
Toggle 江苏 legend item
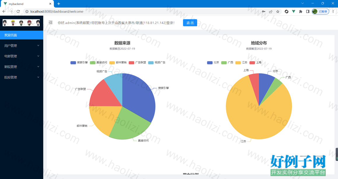[x=241, y=62]
